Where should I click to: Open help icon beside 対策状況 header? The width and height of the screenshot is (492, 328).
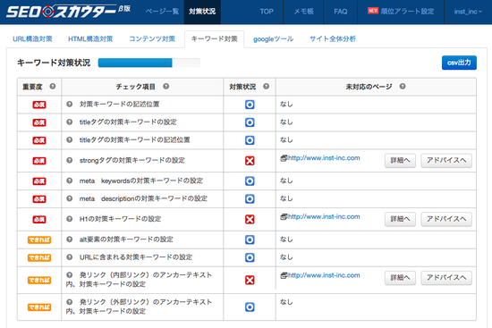tap(266, 86)
